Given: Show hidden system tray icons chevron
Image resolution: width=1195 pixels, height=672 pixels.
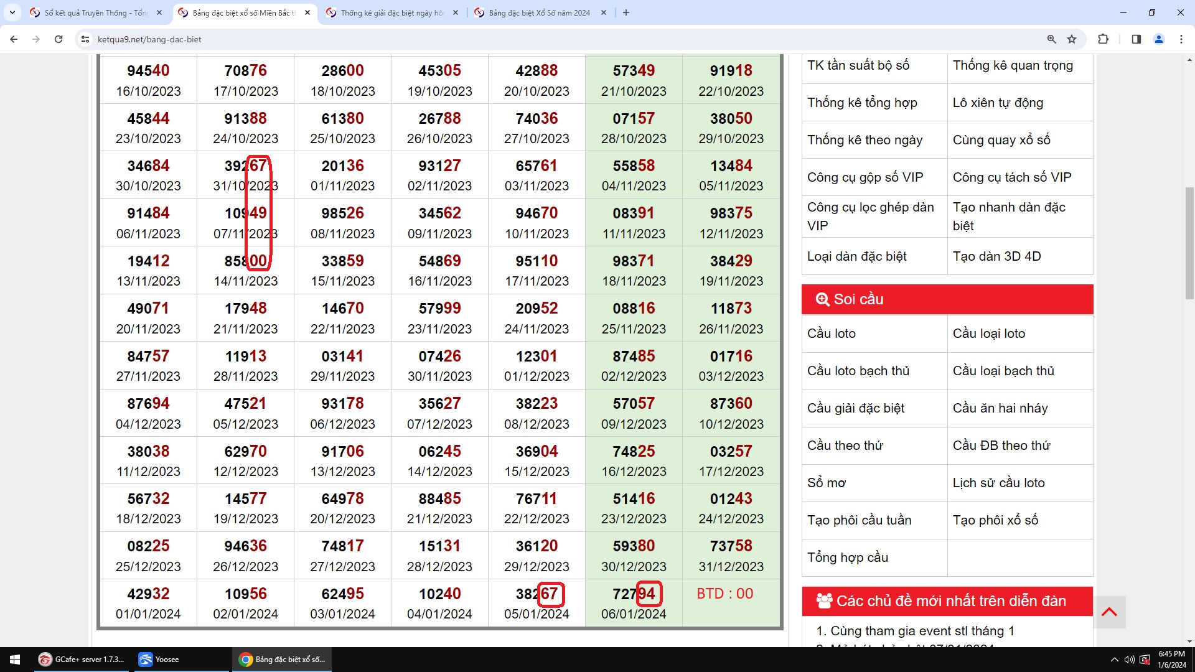Looking at the screenshot, I should click(1114, 660).
